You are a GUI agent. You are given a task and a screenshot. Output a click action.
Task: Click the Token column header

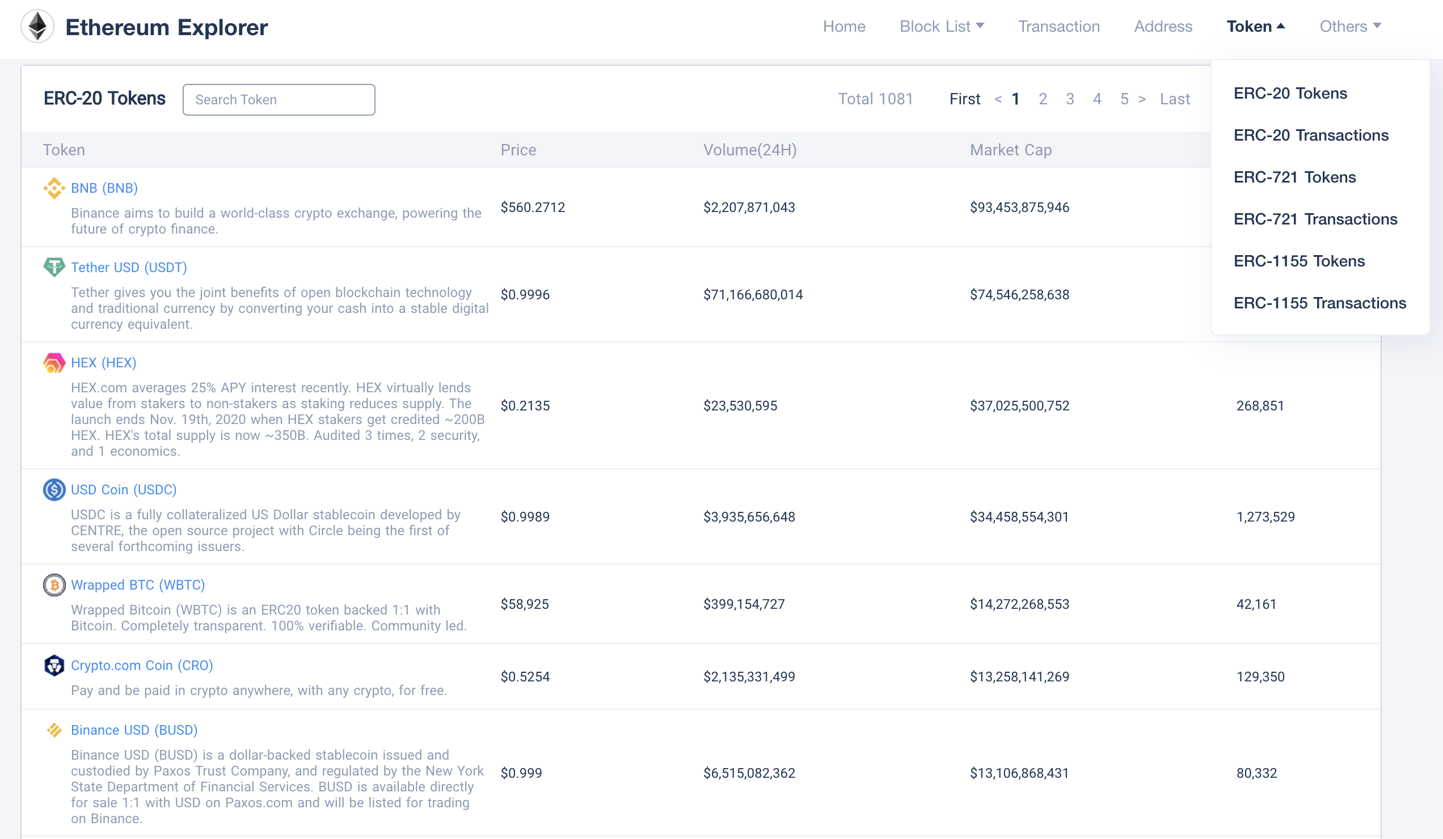pyautogui.click(x=64, y=150)
